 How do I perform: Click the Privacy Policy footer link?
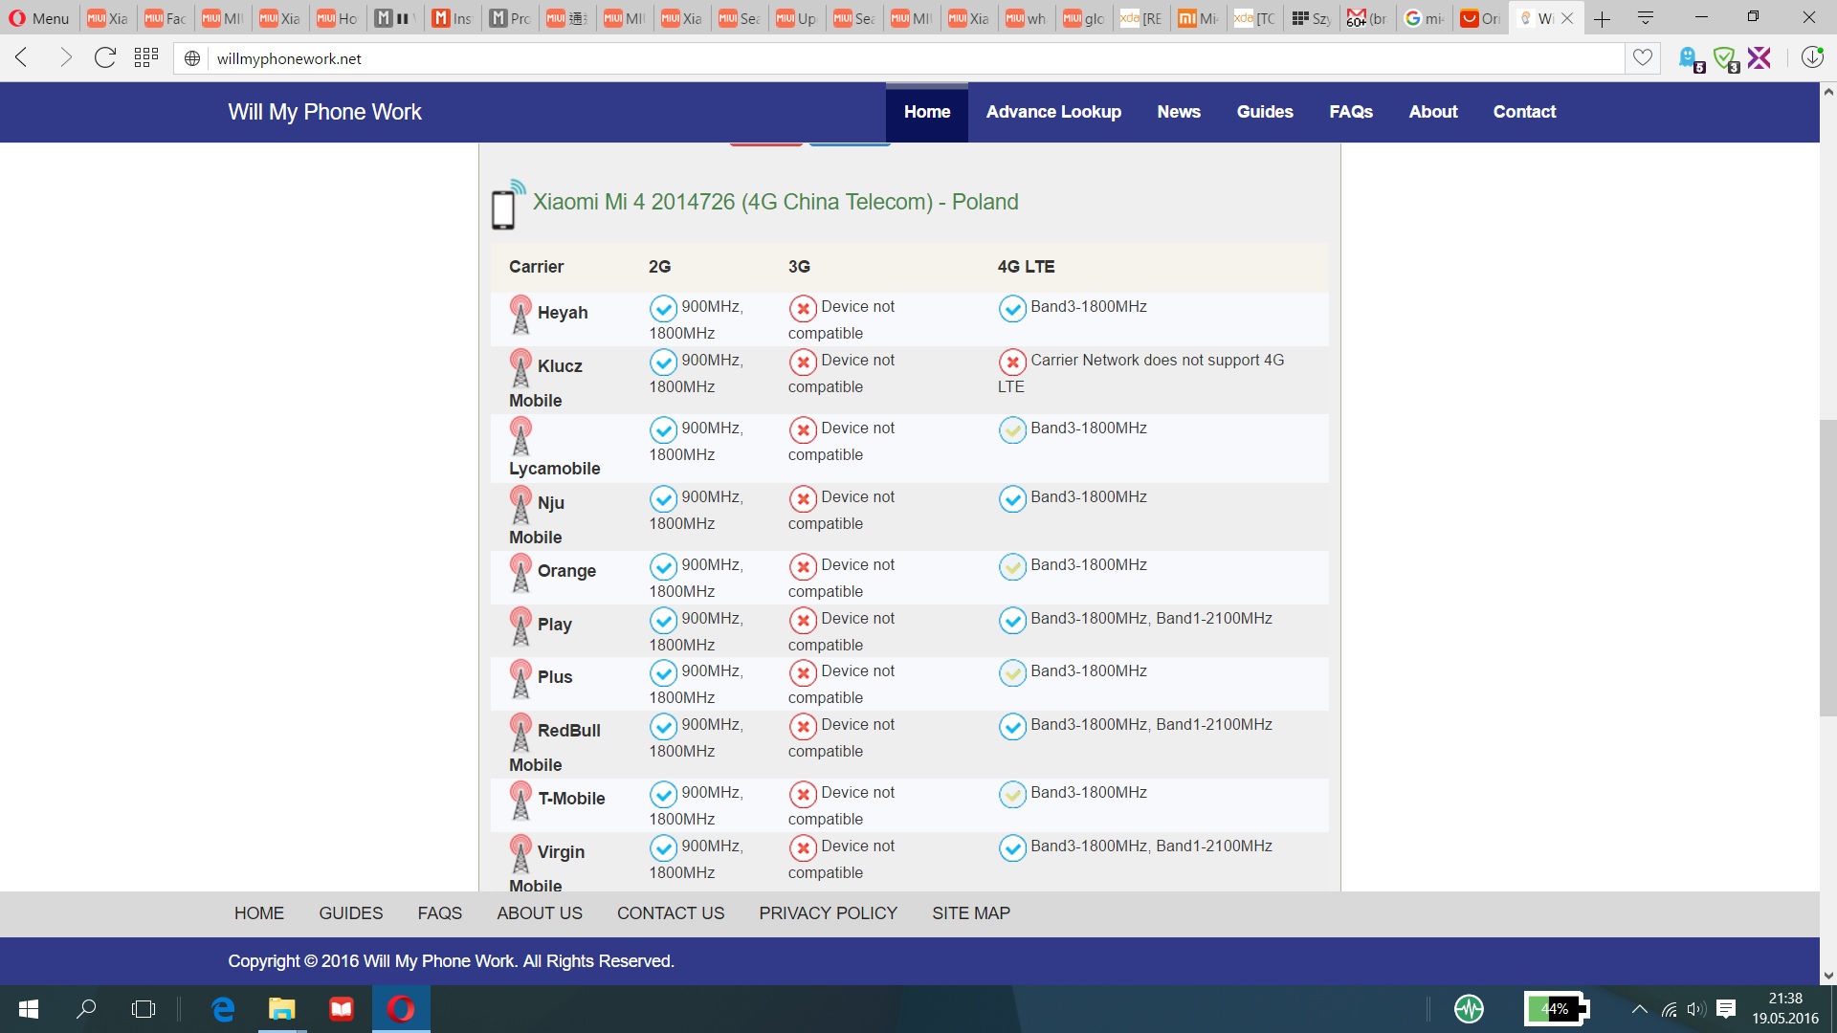pyautogui.click(x=828, y=913)
